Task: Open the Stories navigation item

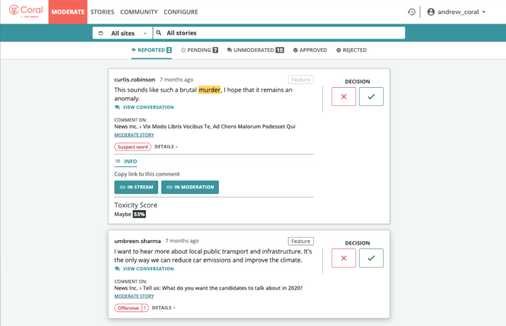Action: click(x=102, y=12)
